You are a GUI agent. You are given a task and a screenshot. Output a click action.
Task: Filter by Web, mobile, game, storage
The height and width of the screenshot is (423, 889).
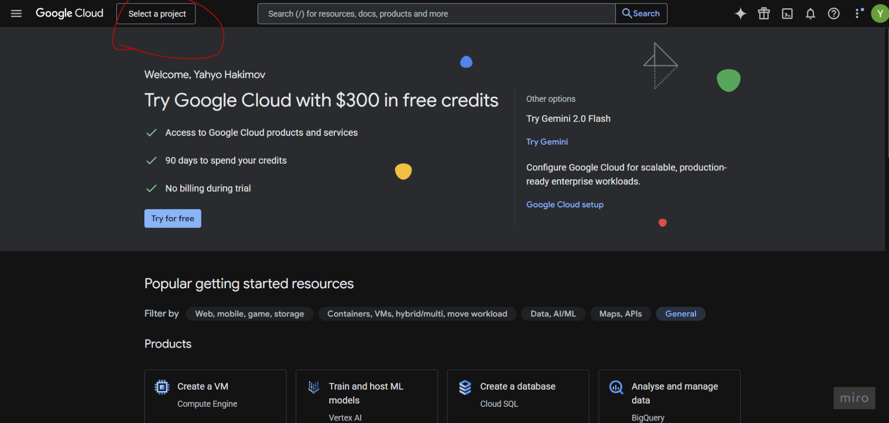click(x=250, y=314)
